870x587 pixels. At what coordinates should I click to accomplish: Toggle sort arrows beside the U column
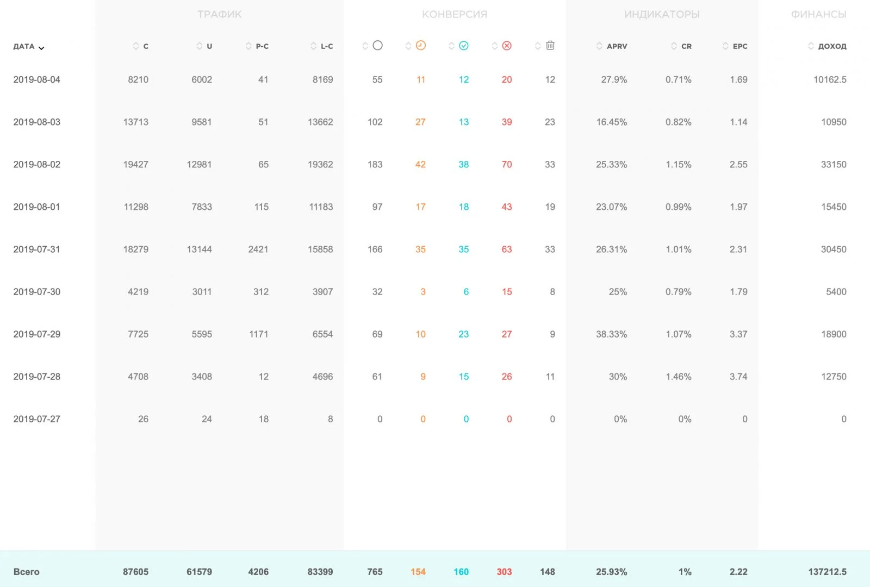click(200, 46)
